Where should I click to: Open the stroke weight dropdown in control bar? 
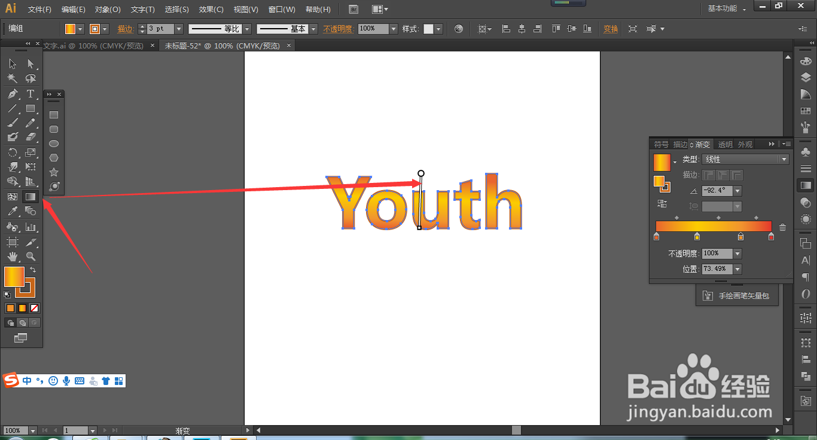178,29
